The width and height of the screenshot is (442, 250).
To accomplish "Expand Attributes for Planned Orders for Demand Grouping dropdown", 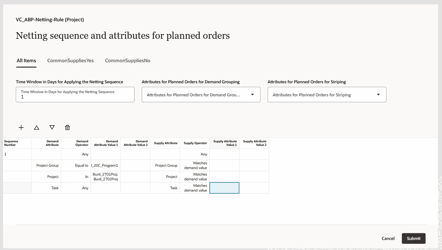I will point(252,95).
